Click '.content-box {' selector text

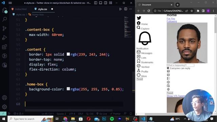pyautogui.click(x=39, y=29)
